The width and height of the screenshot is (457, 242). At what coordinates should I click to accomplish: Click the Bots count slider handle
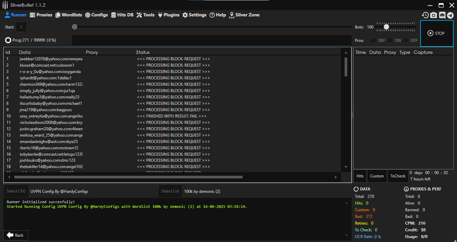(x=386, y=27)
